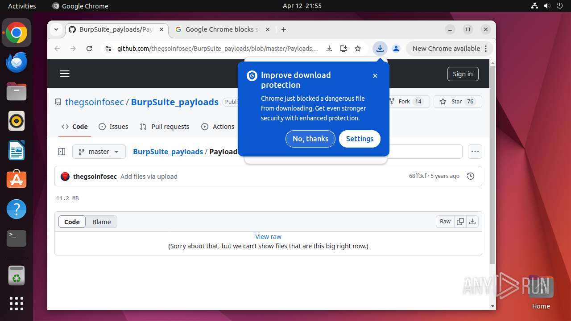Click Settings button in popup

[x=360, y=139]
